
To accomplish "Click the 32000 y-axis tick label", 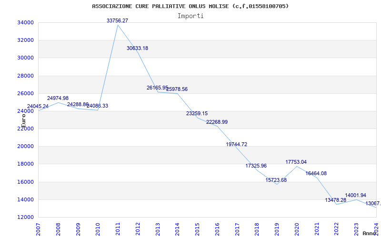I will (x=25, y=40).
